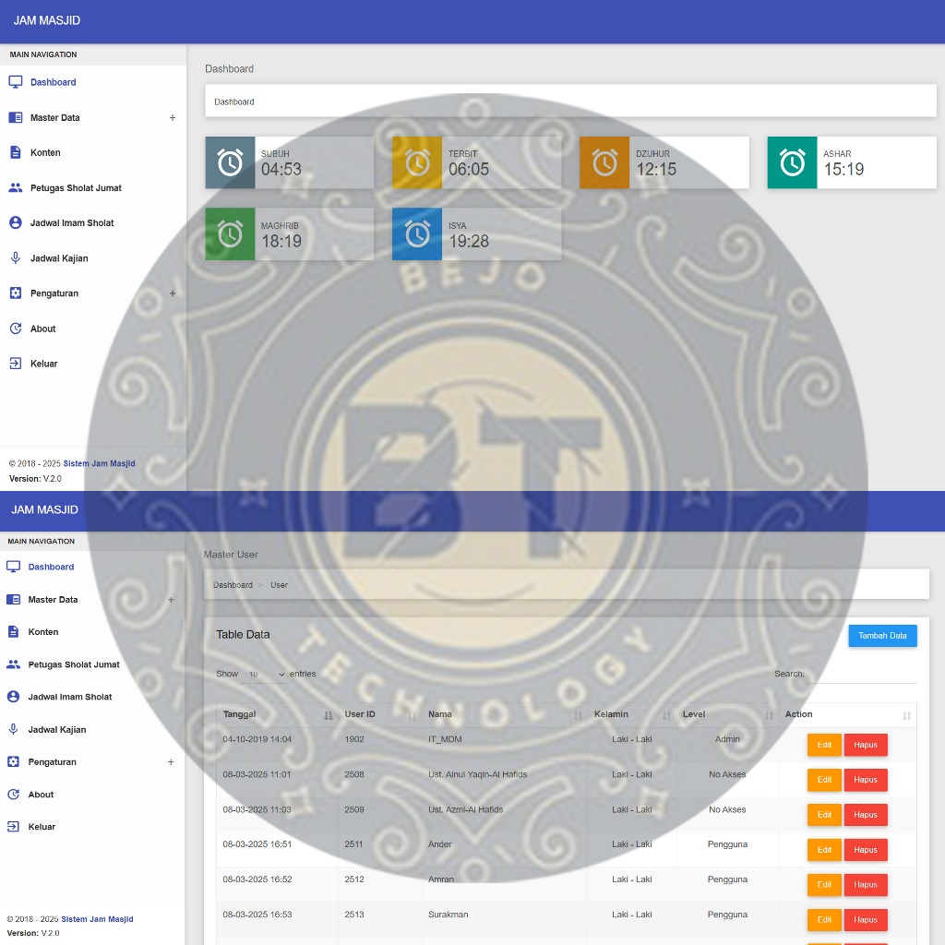Click the Maghrib alarm clock icon
This screenshot has width=945, height=945.
pyautogui.click(x=230, y=234)
